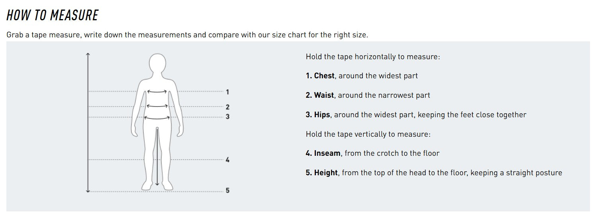Click the inseam vertical arrow between legs

pyautogui.click(x=158, y=156)
